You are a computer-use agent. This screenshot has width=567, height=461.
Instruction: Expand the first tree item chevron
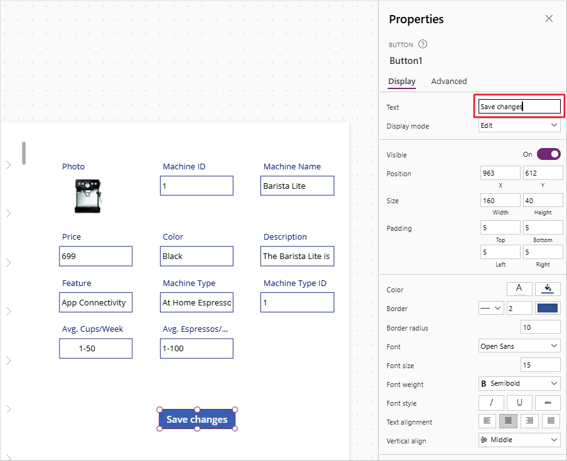point(8,164)
